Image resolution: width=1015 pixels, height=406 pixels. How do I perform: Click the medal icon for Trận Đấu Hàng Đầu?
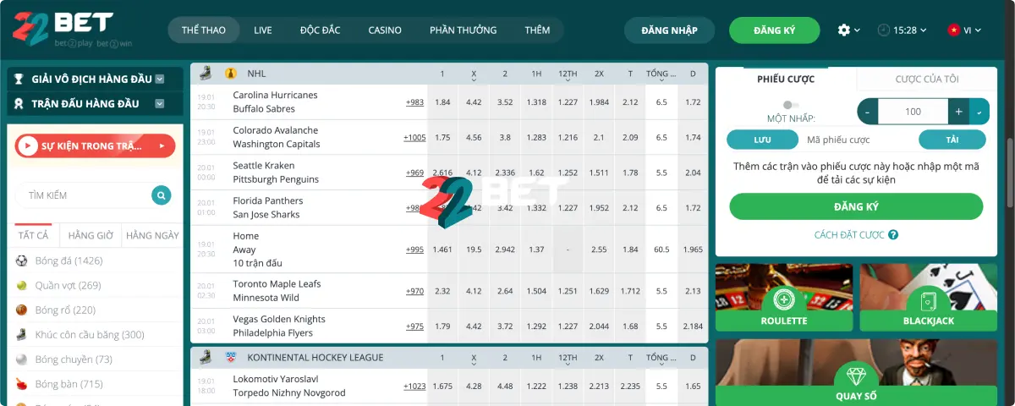coord(19,104)
